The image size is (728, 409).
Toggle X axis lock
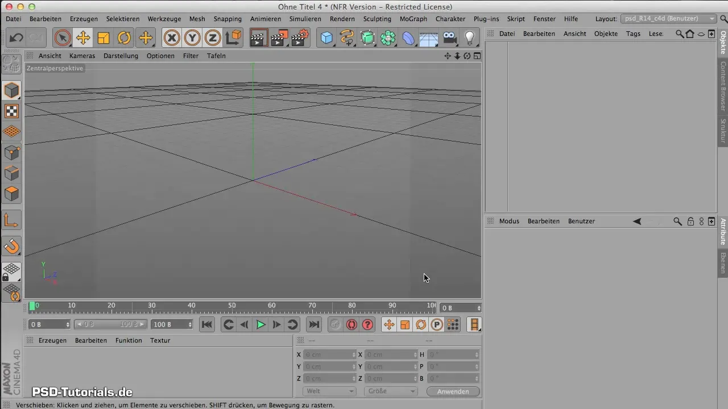point(172,38)
